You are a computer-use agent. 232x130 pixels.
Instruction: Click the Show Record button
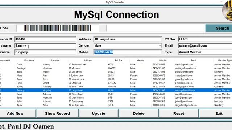click(57, 113)
